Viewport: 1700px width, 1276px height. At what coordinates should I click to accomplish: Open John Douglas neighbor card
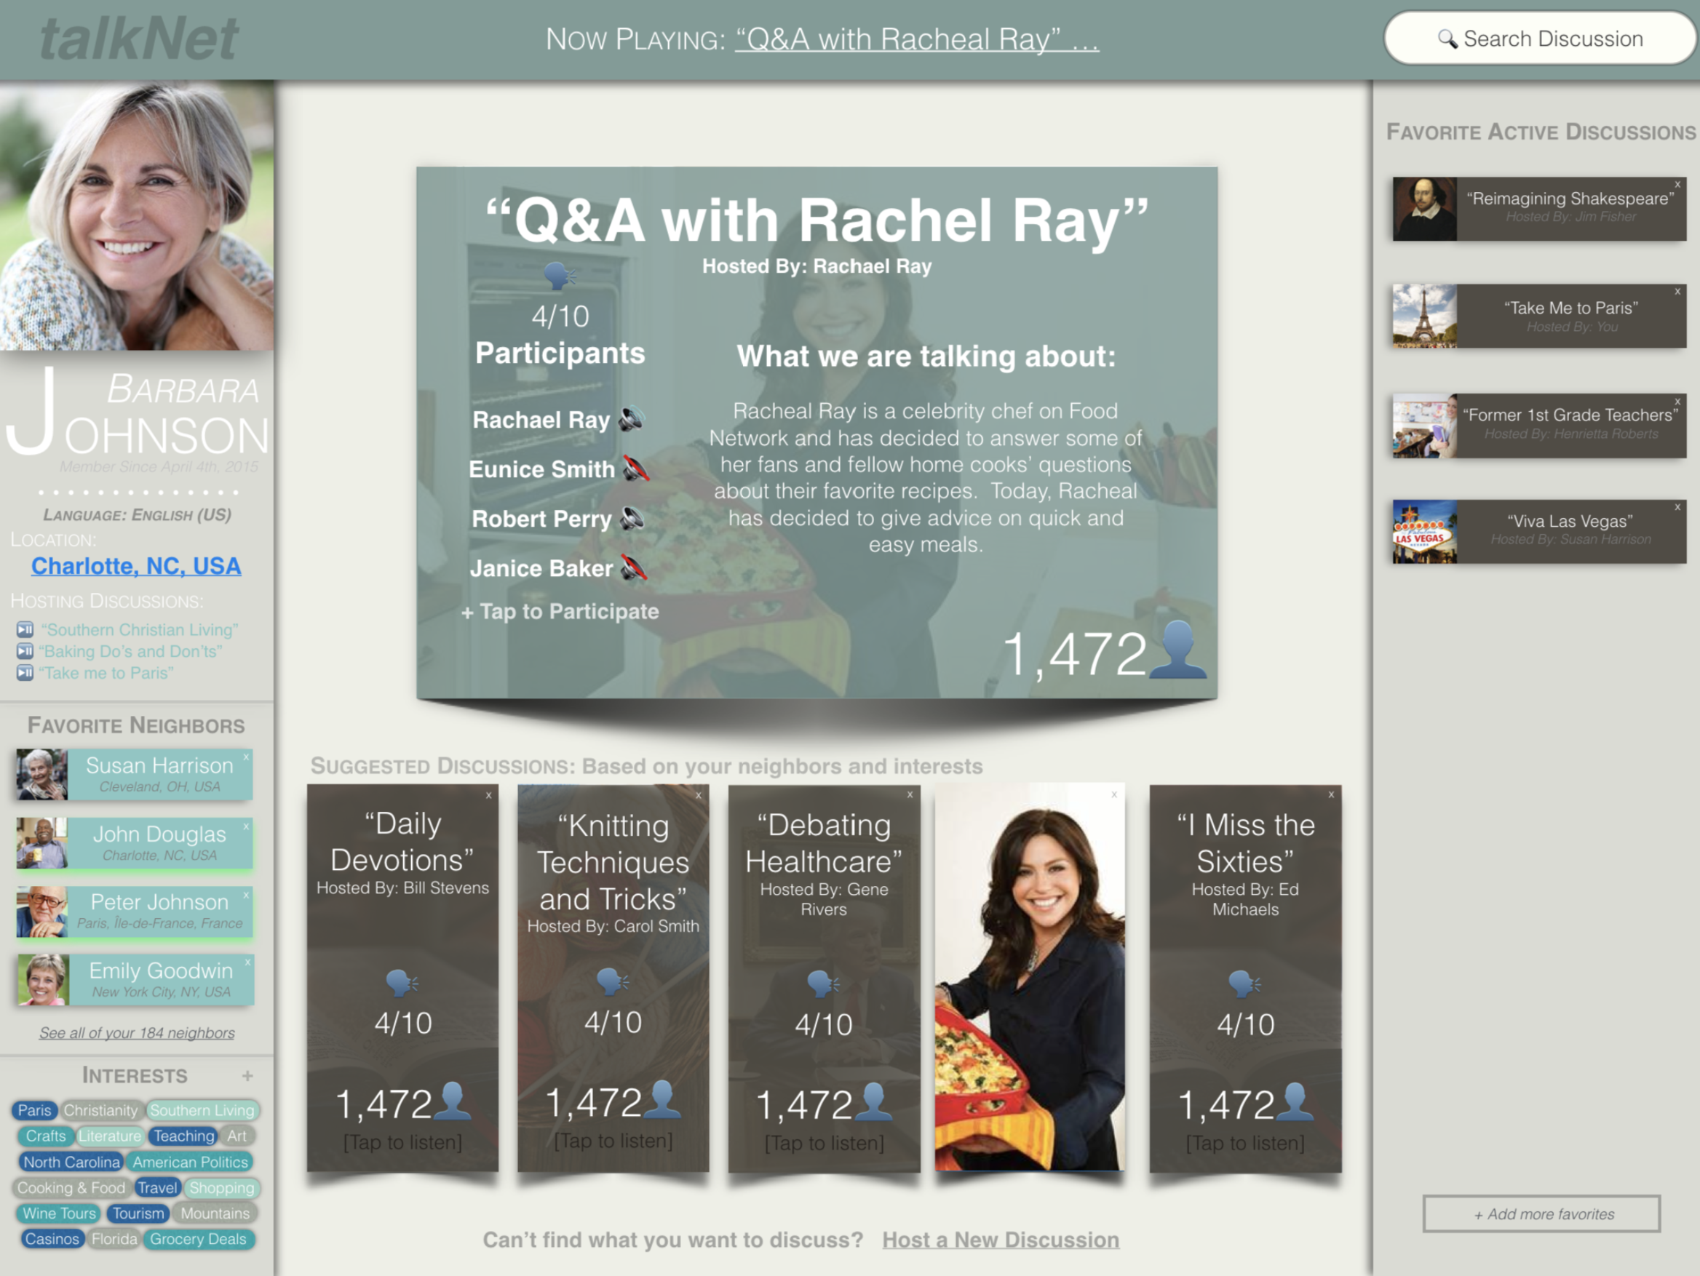point(135,842)
